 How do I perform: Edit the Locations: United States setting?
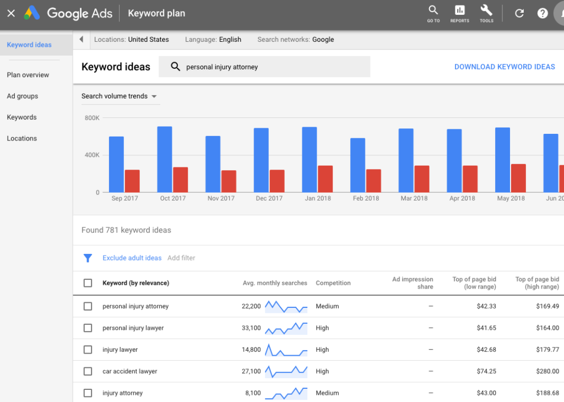tap(131, 40)
